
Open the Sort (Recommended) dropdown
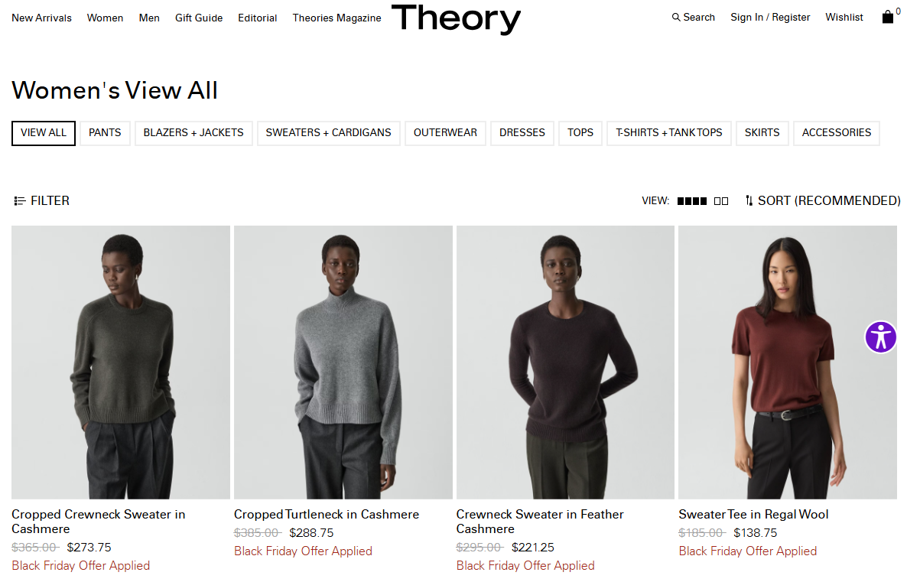pyautogui.click(x=823, y=200)
